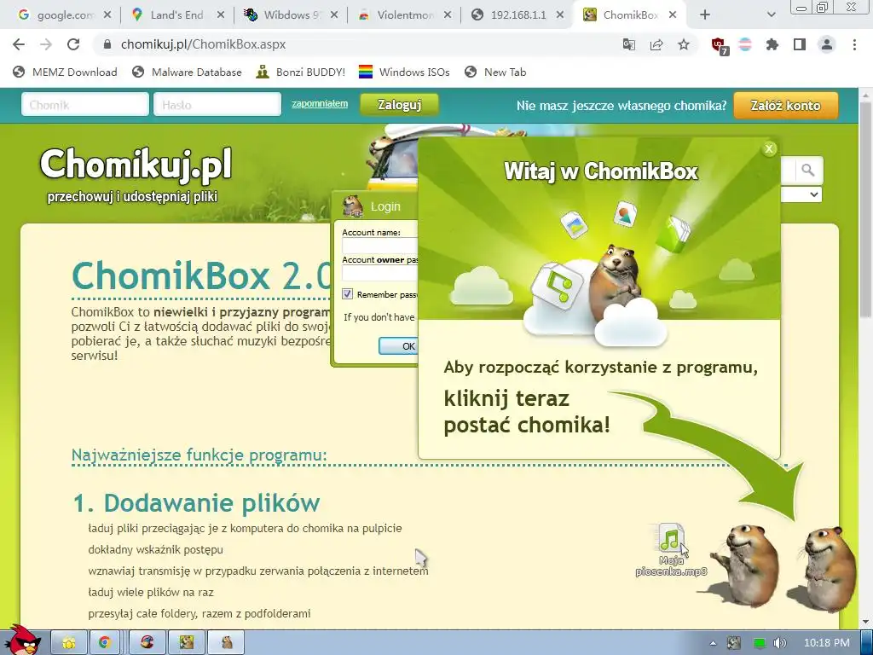Click the ChomikBox icon in system tray

(x=735, y=643)
